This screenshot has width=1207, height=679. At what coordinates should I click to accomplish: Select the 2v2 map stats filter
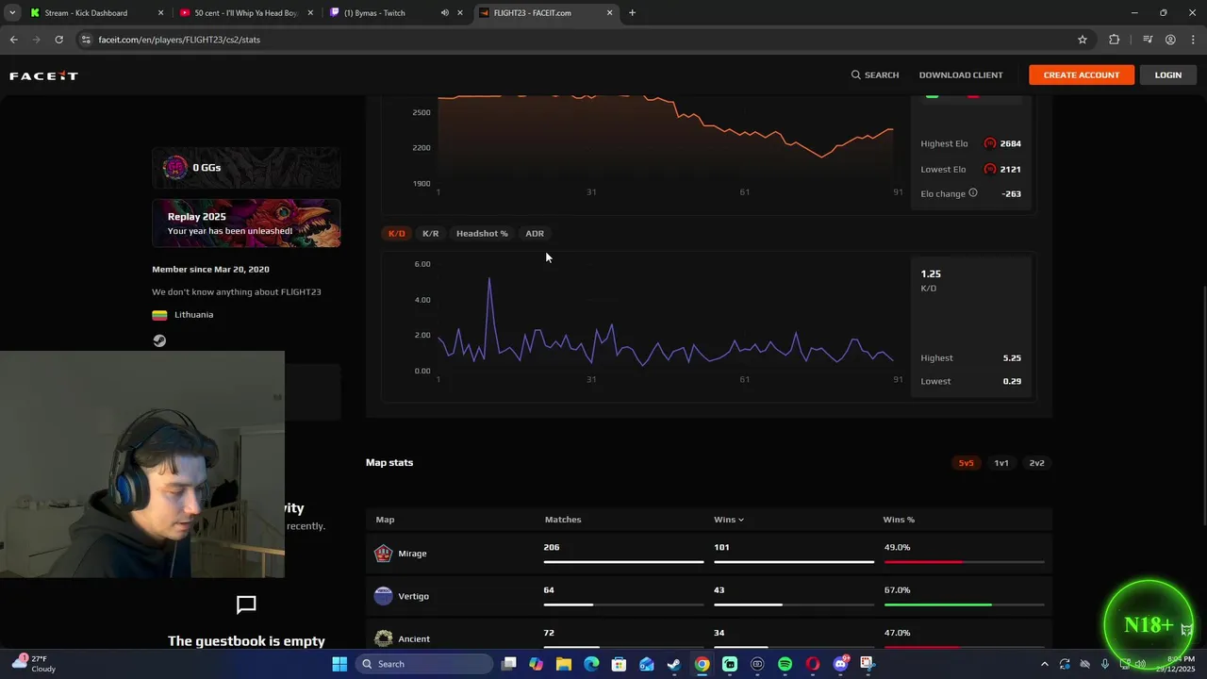point(1036,463)
